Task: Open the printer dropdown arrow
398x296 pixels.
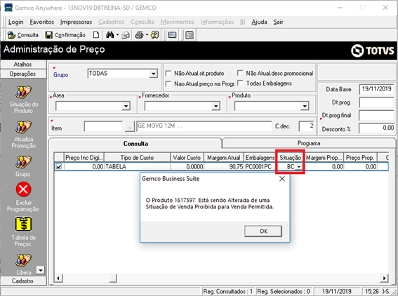Action: coord(147,35)
